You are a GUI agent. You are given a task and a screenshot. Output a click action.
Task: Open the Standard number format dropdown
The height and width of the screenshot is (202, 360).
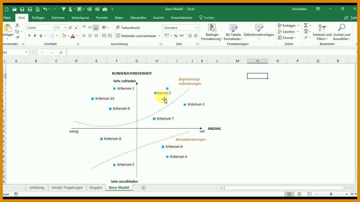[197, 28]
